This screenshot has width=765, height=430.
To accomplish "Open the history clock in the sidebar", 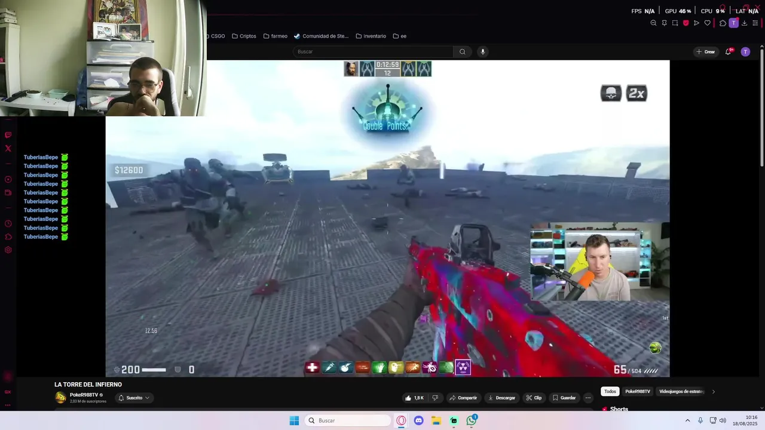I will [x=8, y=224].
